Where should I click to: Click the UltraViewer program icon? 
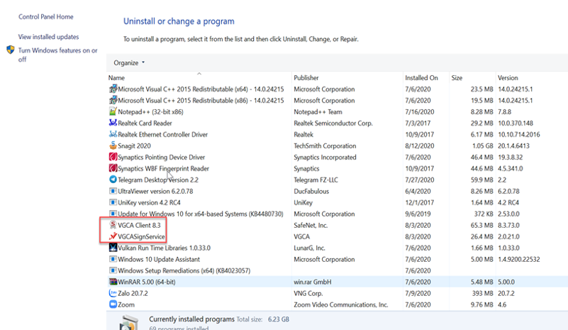click(113, 191)
